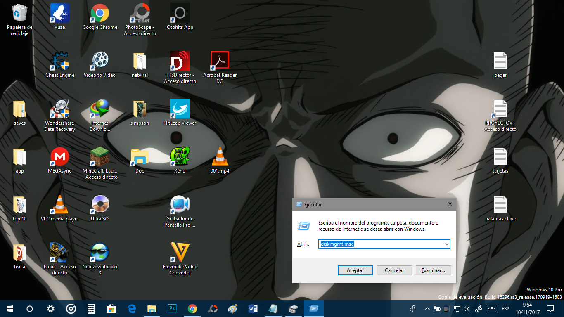Click Aceptar in the Ejecutar dialog
The width and height of the screenshot is (564, 317).
[355, 270]
